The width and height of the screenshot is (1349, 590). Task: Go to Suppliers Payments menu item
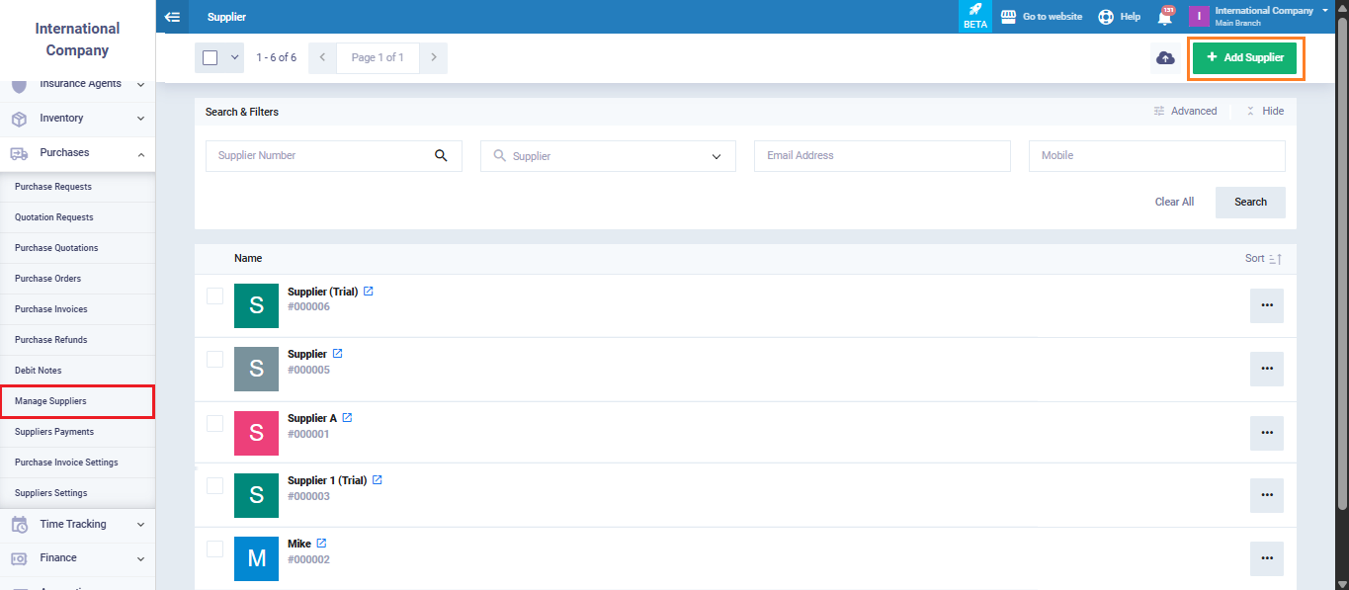coord(54,432)
